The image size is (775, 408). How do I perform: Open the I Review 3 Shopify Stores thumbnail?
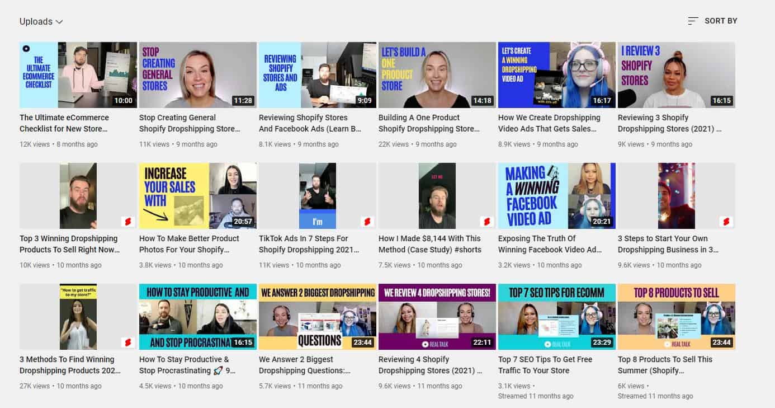tap(677, 75)
